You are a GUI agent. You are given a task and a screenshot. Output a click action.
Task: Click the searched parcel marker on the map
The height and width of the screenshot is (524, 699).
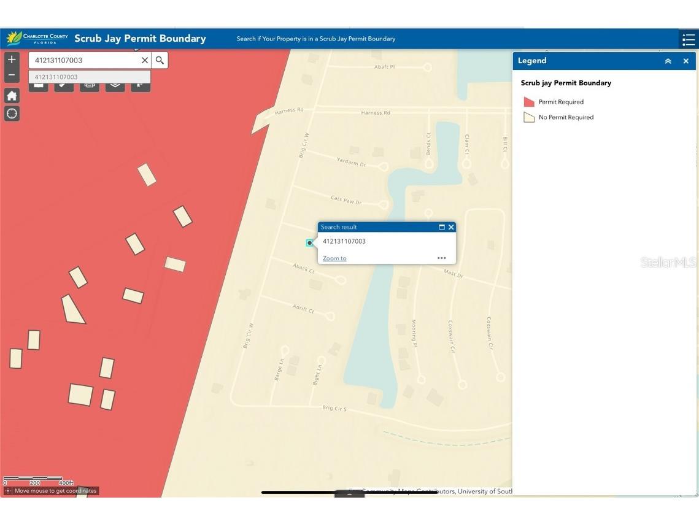pyautogui.click(x=310, y=243)
